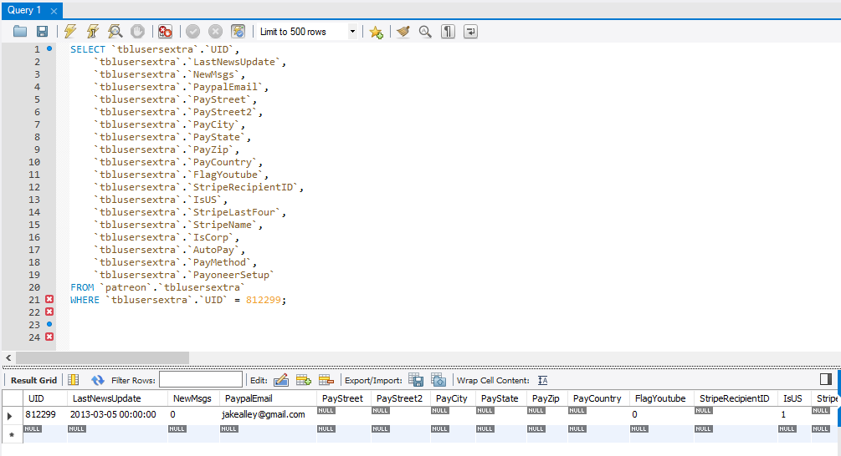The height and width of the screenshot is (456, 841).
Task: Beautify the SQL with broom icon
Action: point(403,32)
